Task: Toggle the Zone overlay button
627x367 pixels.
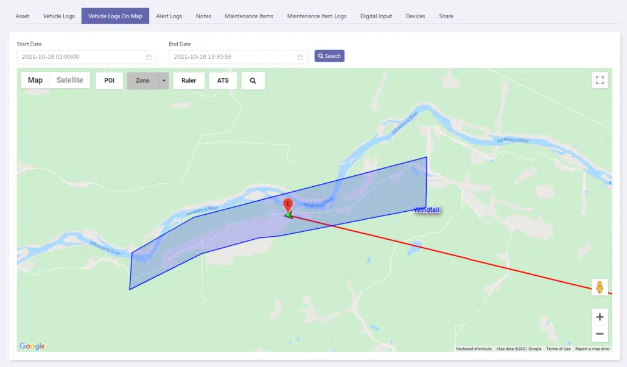Action: pos(142,80)
